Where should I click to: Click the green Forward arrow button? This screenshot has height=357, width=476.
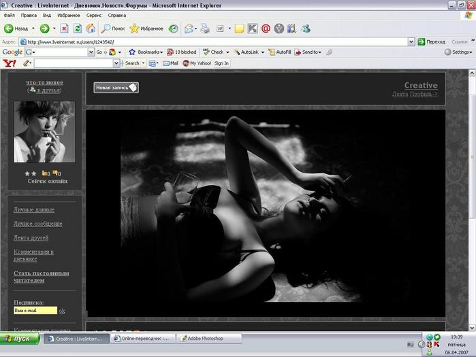[45, 29]
